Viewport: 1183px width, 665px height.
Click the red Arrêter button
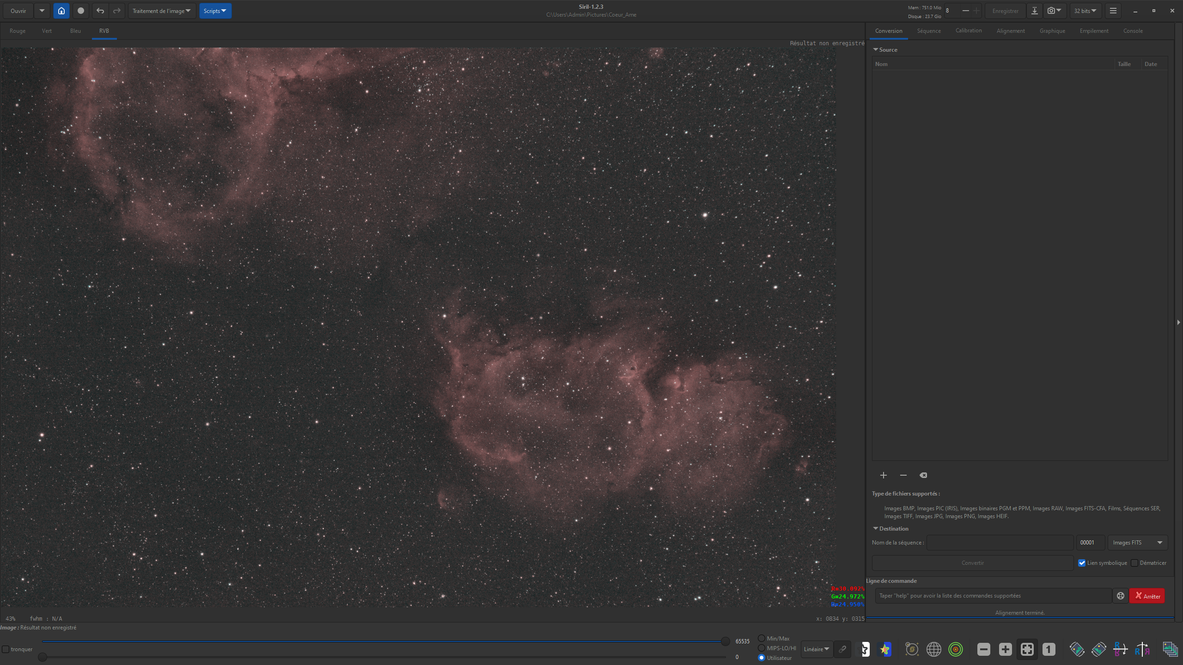click(1147, 596)
